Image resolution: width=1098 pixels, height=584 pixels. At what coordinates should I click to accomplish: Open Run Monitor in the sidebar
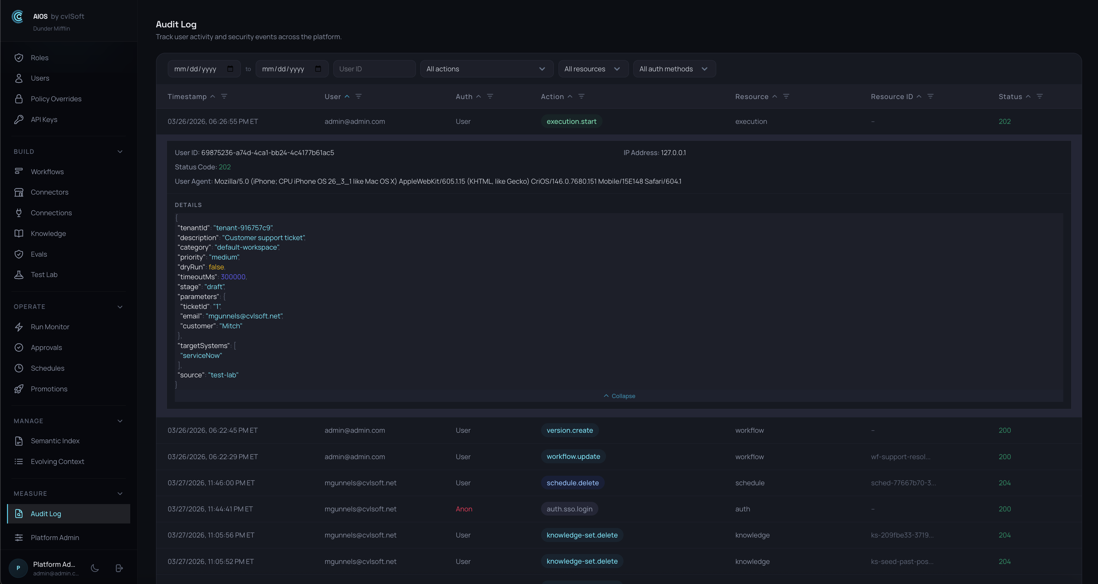pyautogui.click(x=50, y=327)
